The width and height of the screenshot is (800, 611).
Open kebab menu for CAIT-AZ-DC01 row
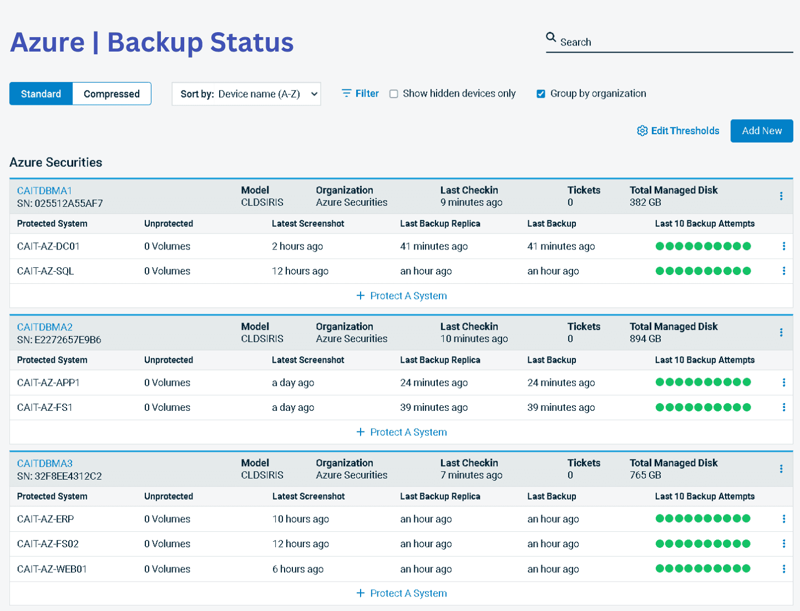[783, 246]
